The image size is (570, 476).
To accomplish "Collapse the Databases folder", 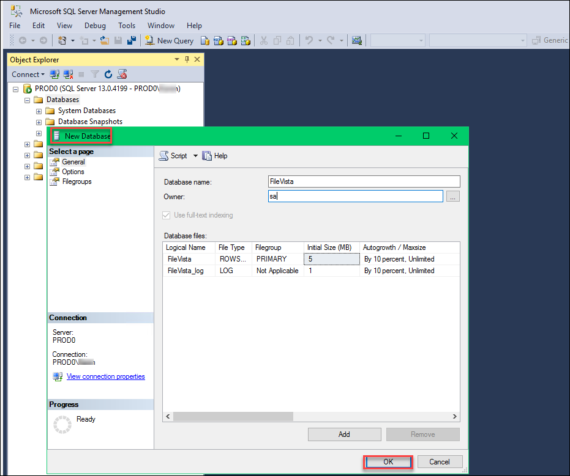I will 28,100.
